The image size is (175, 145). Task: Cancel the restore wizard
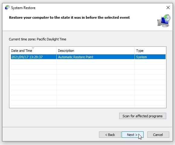[x=158, y=135]
